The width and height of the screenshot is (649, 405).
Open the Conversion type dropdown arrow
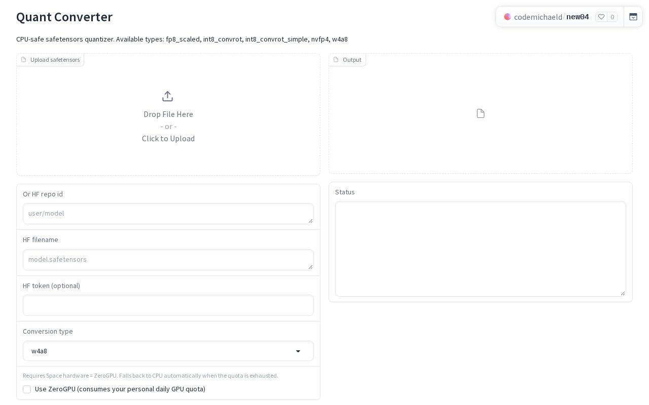pos(298,351)
